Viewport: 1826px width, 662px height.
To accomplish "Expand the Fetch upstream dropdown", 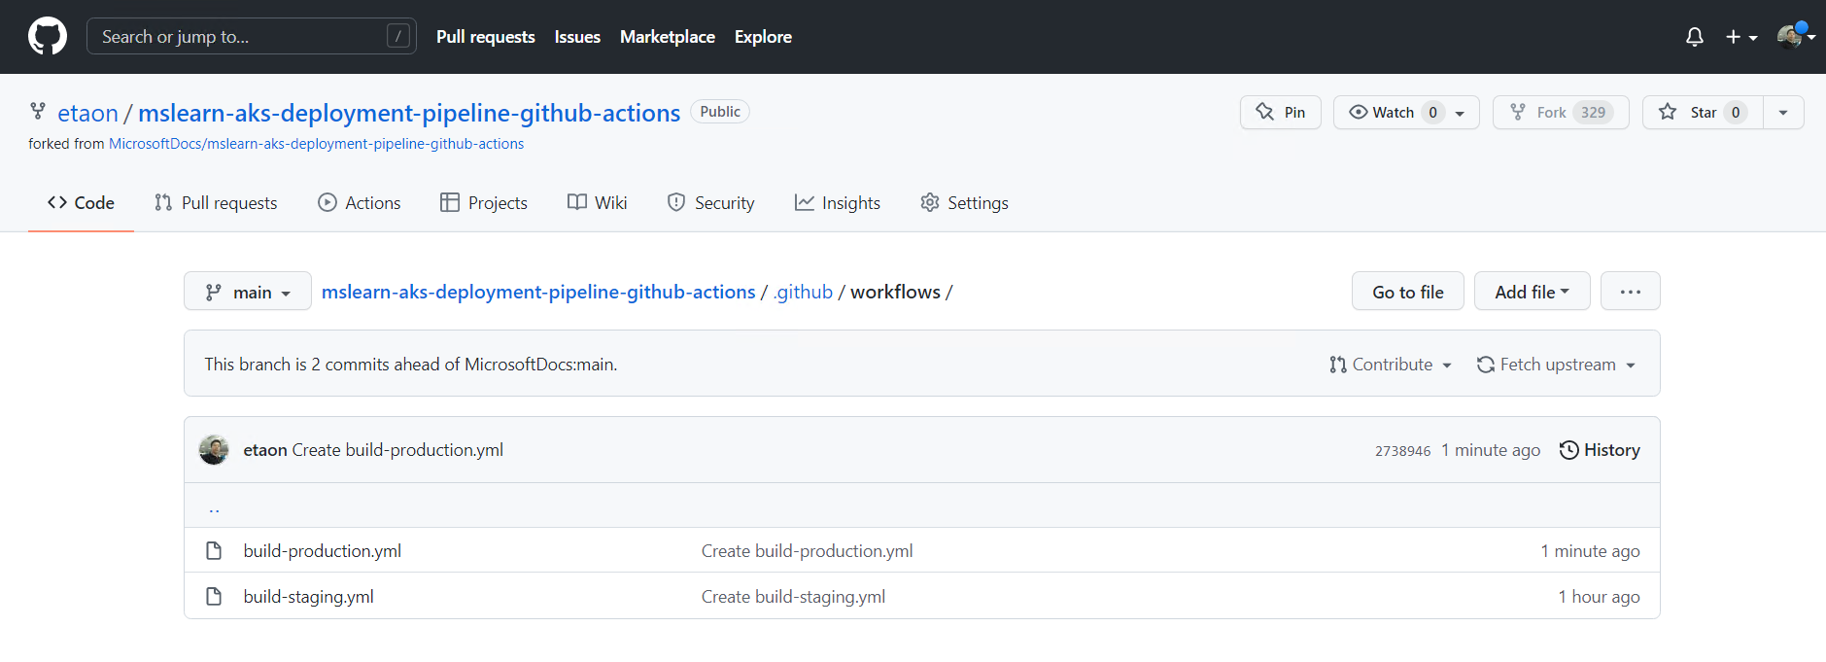I will click(1556, 365).
